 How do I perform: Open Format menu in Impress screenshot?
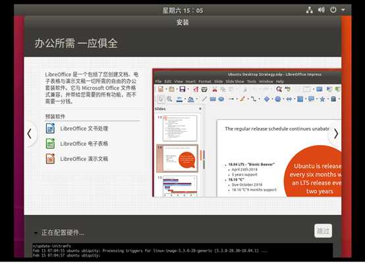[205, 82]
